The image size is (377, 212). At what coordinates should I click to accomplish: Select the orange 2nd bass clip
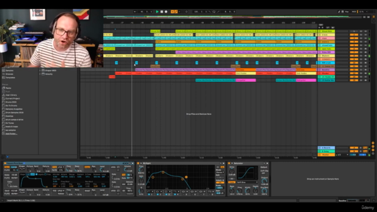[246, 69]
